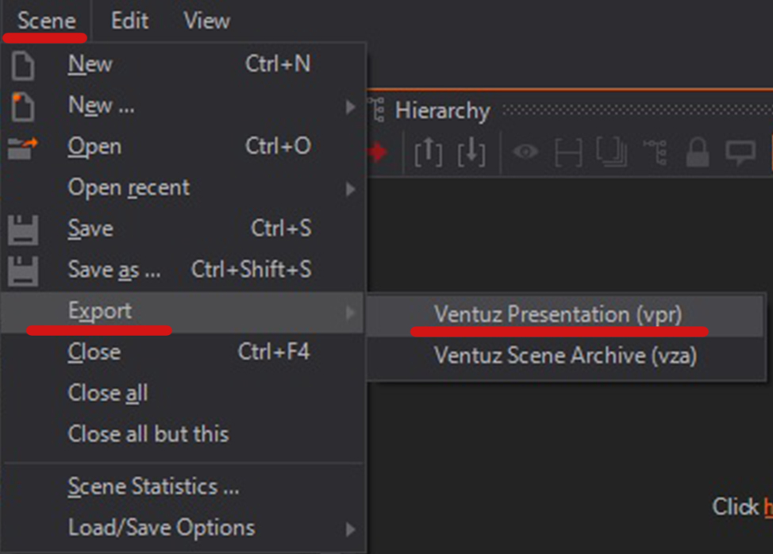Click the lock icon in Hierarchy toolbar
The width and height of the screenshot is (773, 554).
(698, 152)
